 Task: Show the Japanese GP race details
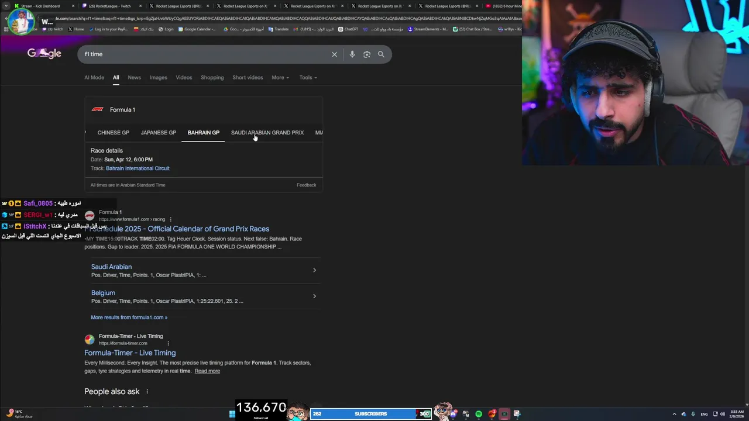coord(158,133)
